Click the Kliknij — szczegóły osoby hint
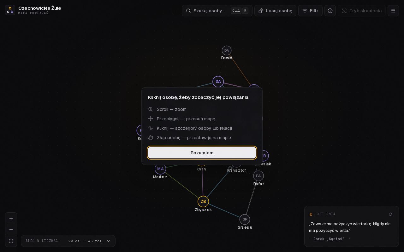Image resolution: width=404 pixels, height=252 pixels. (194, 128)
